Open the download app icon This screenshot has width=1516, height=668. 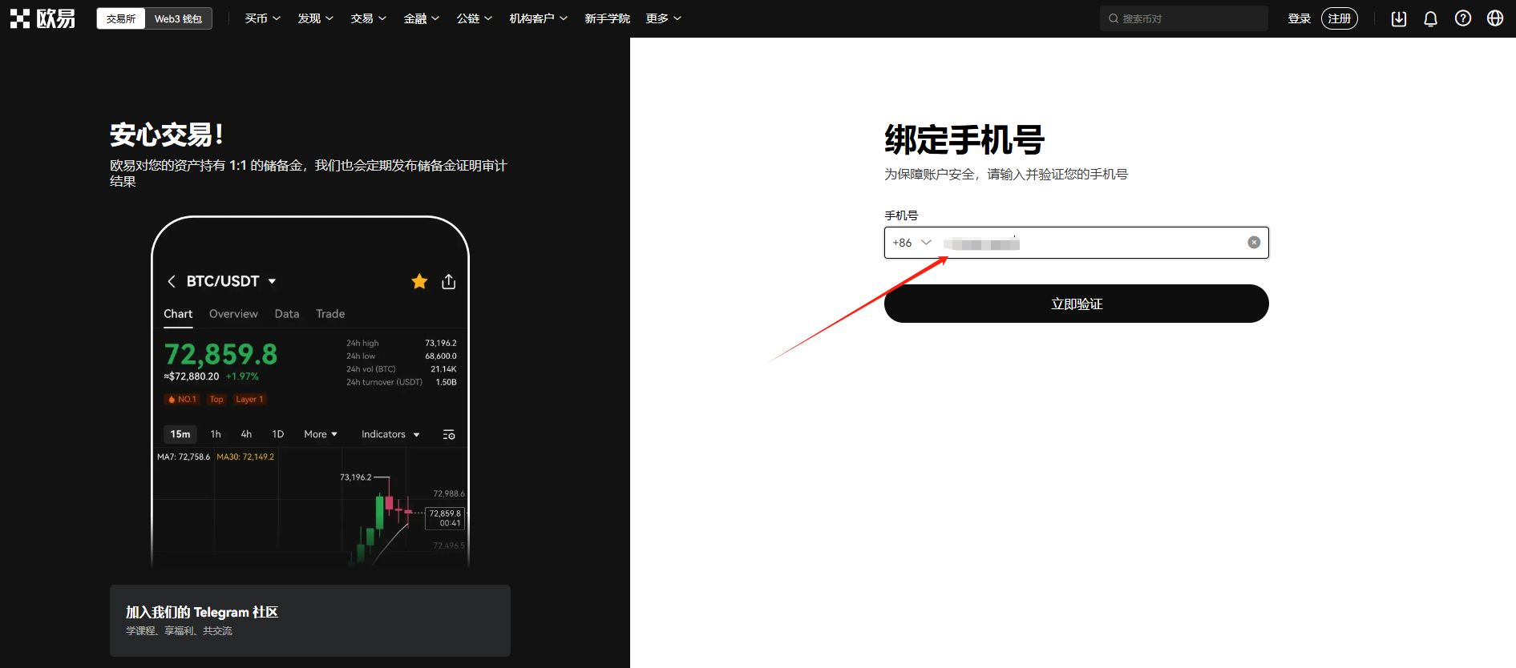point(1399,18)
